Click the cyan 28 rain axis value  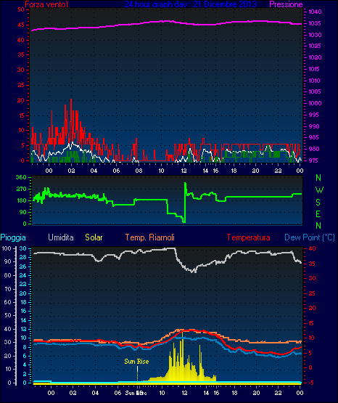point(23,257)
